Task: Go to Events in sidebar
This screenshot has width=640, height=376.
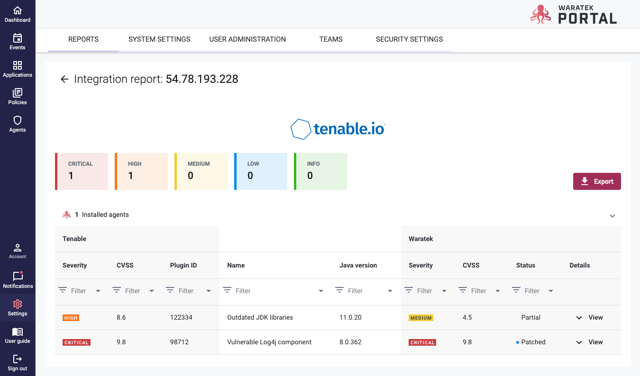Action: click(x=18, y=42)
